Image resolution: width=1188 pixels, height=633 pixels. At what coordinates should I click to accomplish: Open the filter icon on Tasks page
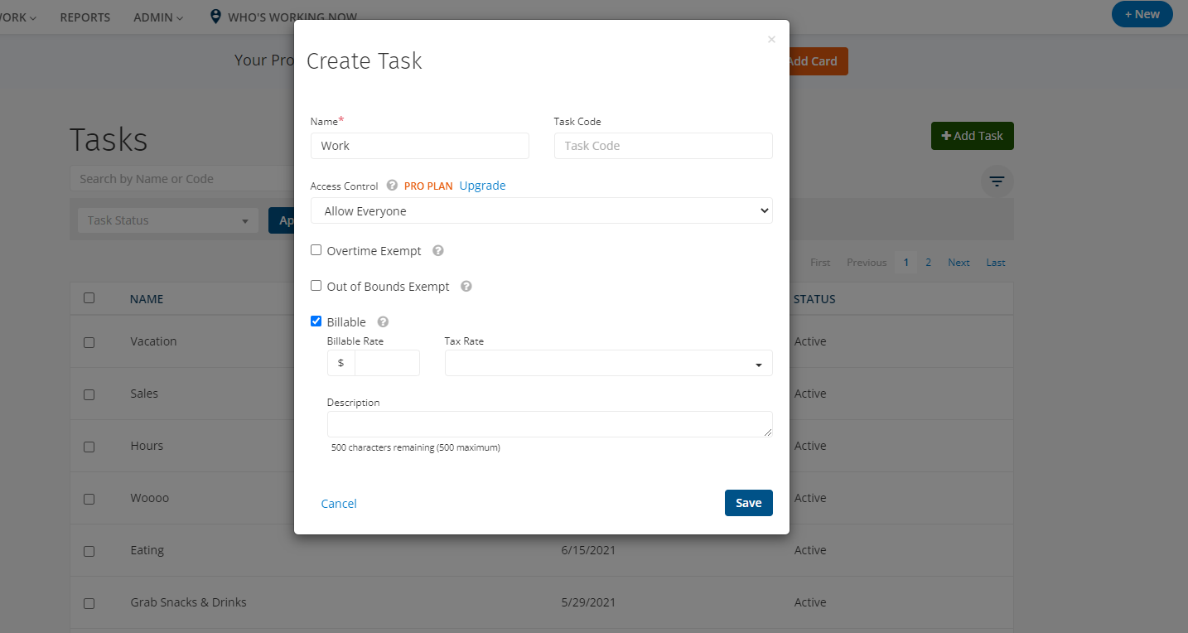tap(997, 181)
